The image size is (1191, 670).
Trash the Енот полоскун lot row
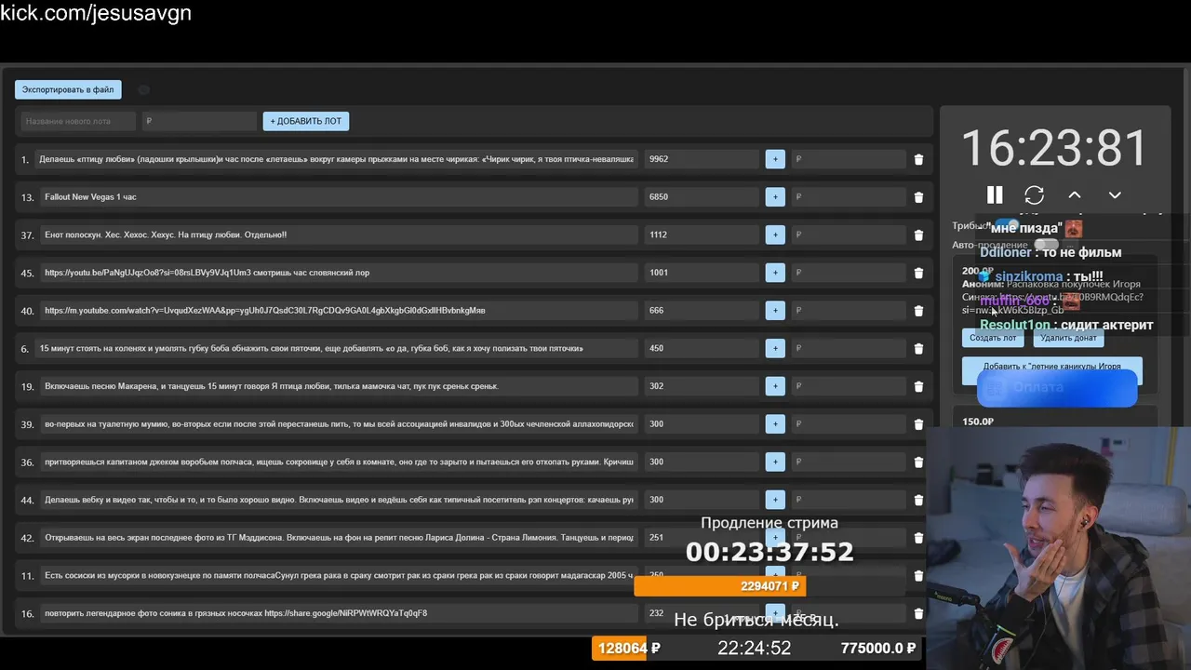coord(918,235)
